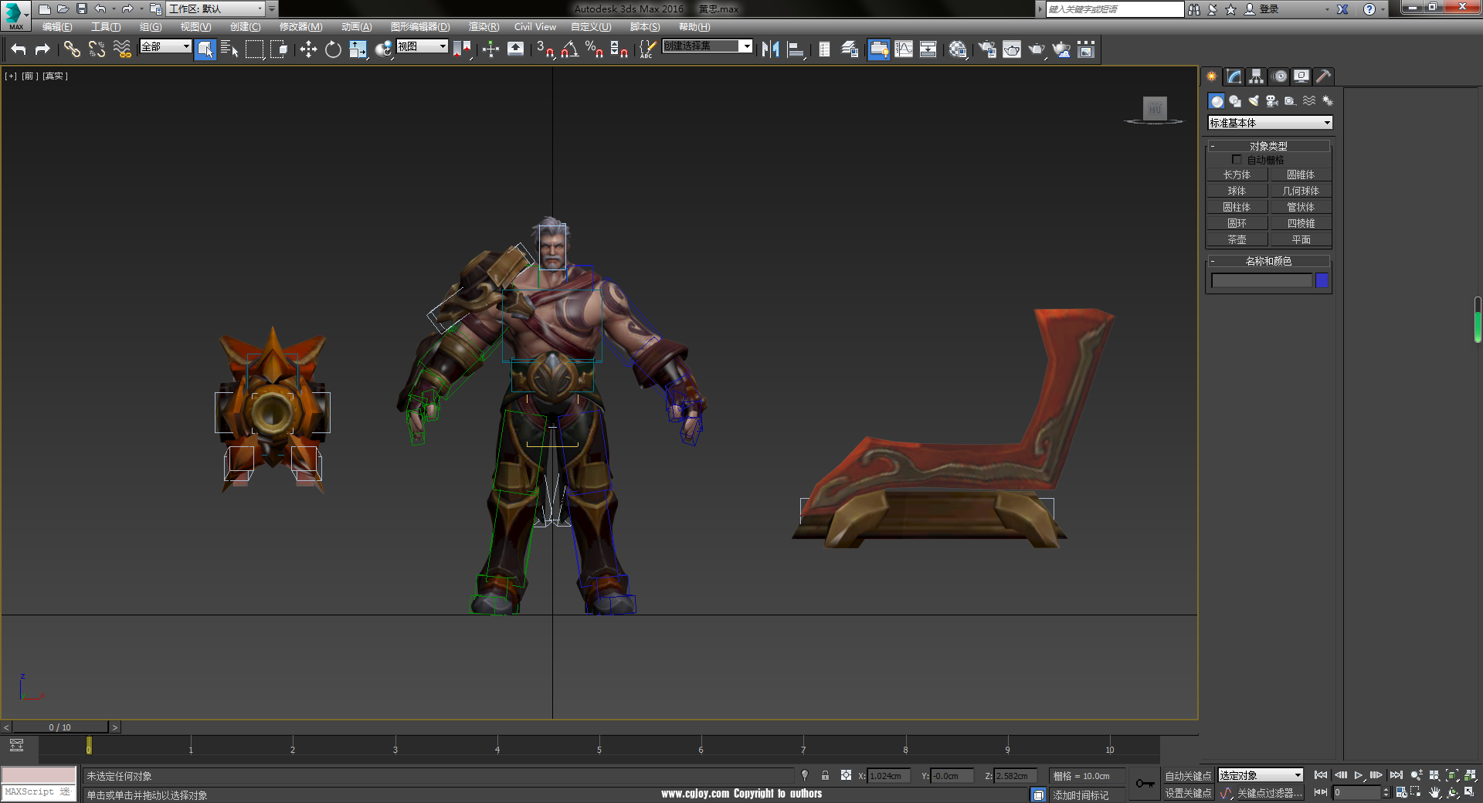
Task: Play the animation
Action: [x=1359, y=775]
